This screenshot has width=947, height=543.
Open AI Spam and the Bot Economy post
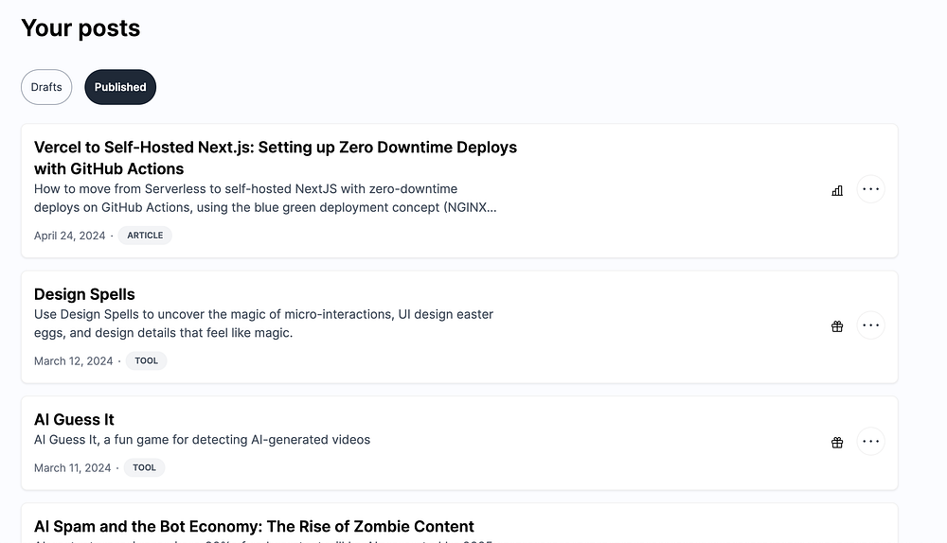click(x=254, y=527)
